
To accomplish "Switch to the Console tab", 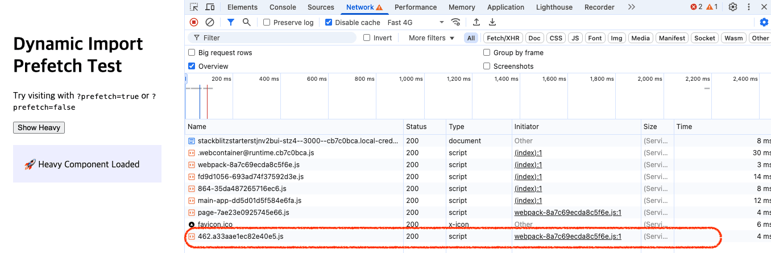I will [x=283, y=7].
